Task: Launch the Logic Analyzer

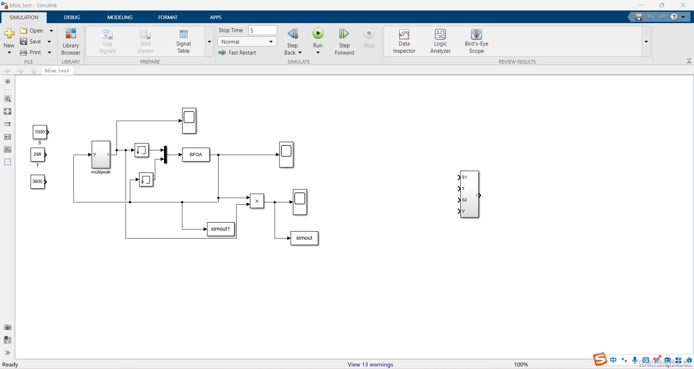Action: tap(440, 42)
